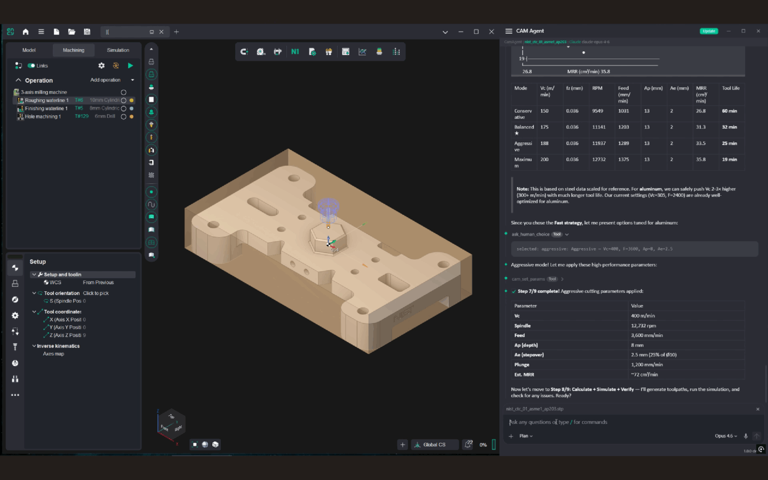This screenshot has width=768, height=480.
Task: Expand the Inverse kinematics section
Action: pyautogui.click(x=34, y=346)
